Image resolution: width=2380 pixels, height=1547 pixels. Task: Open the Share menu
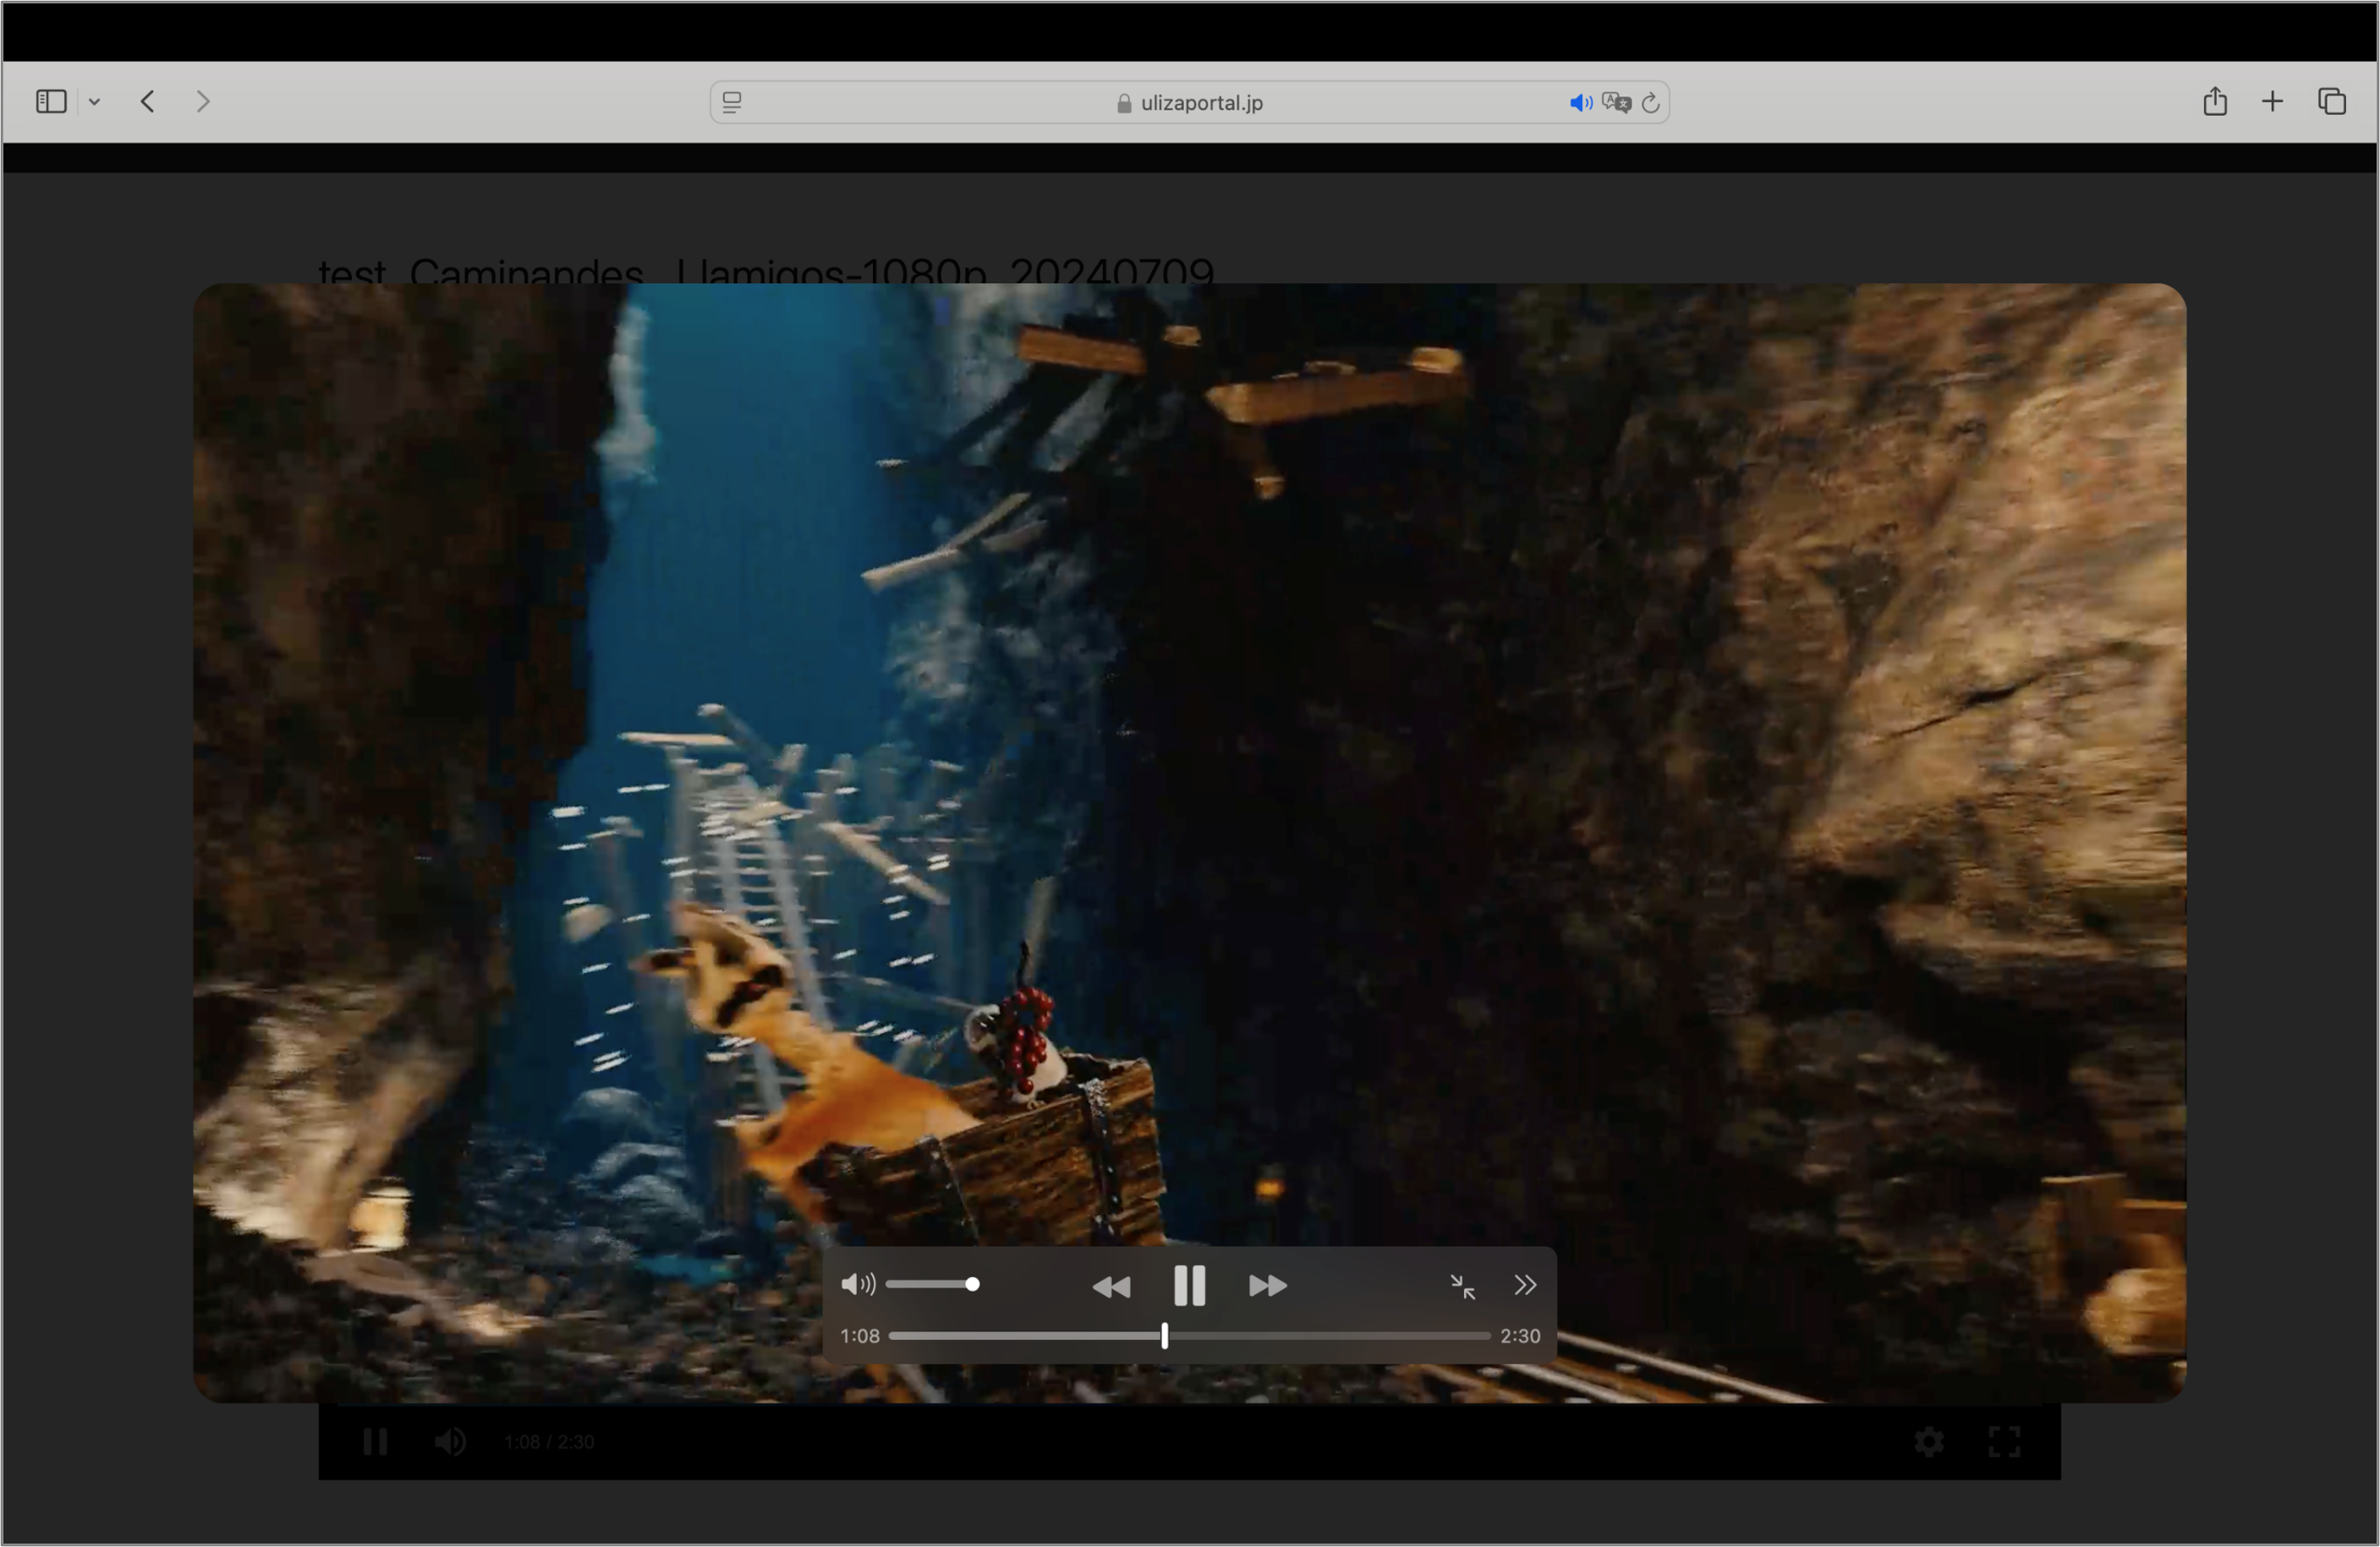tap(2215, 101)
